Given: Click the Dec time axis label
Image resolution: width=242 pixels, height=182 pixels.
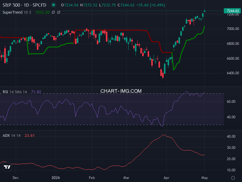Looking at the screenshot, I should click(16, 178).
